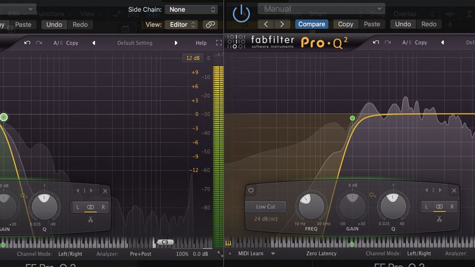
Task: Click Copy next to A/B in left Pro-Q
Action: (x=72, y=43)
